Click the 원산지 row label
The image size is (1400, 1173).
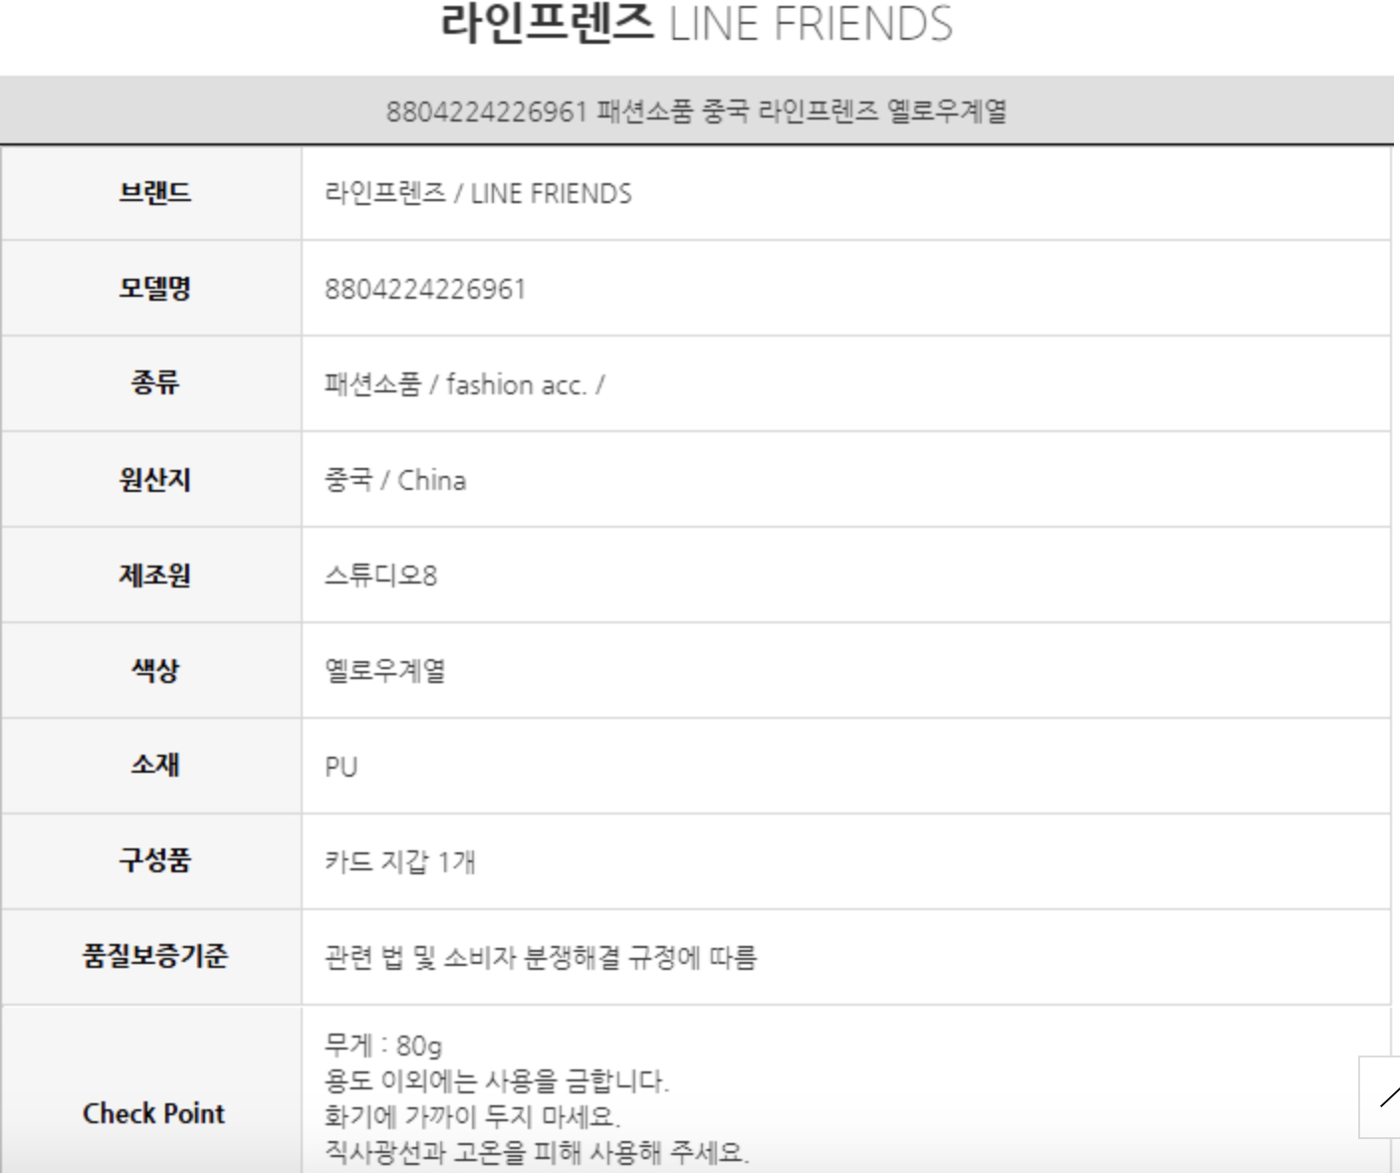[154, 479]
